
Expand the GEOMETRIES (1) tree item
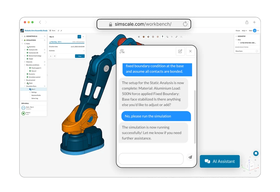coord(22,36)
